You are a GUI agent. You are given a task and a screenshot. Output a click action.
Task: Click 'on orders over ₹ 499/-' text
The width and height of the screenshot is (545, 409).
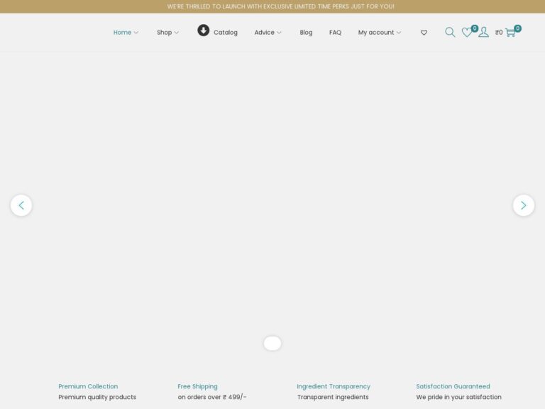click(212, 397)
